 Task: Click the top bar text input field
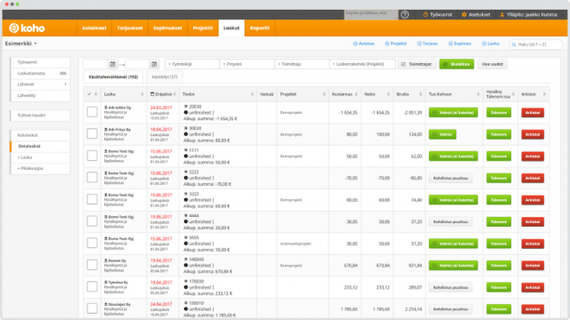(370, 14)
